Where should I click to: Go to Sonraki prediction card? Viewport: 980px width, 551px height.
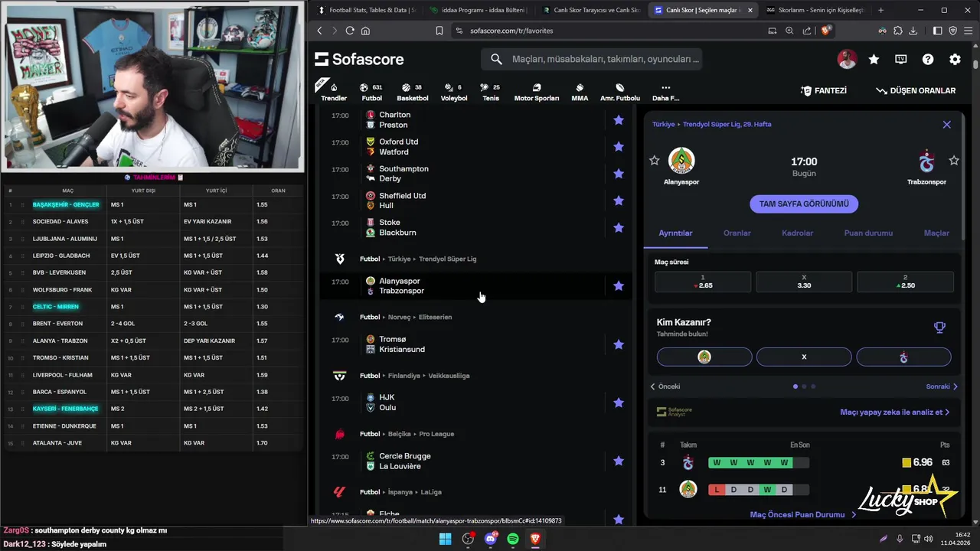(942, 386)
